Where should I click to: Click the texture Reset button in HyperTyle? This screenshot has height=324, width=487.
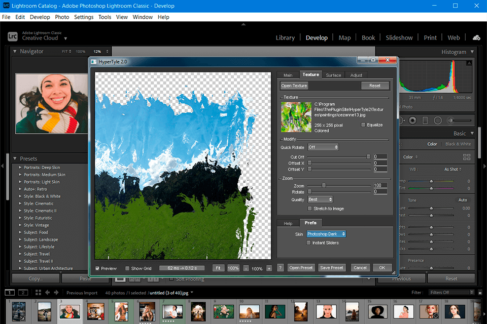pos(375,86)
